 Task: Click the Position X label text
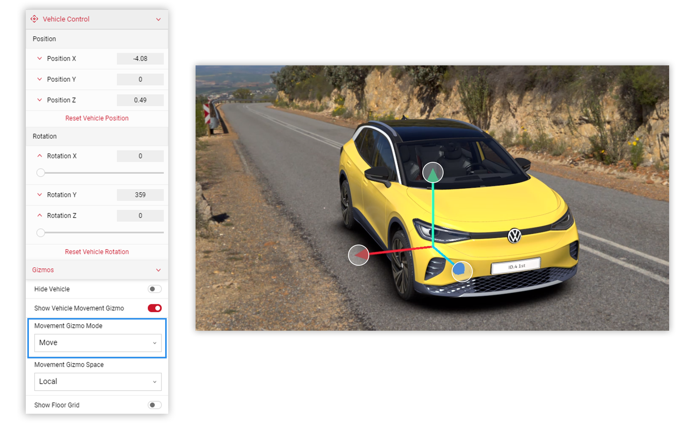[x=62, y=58]
